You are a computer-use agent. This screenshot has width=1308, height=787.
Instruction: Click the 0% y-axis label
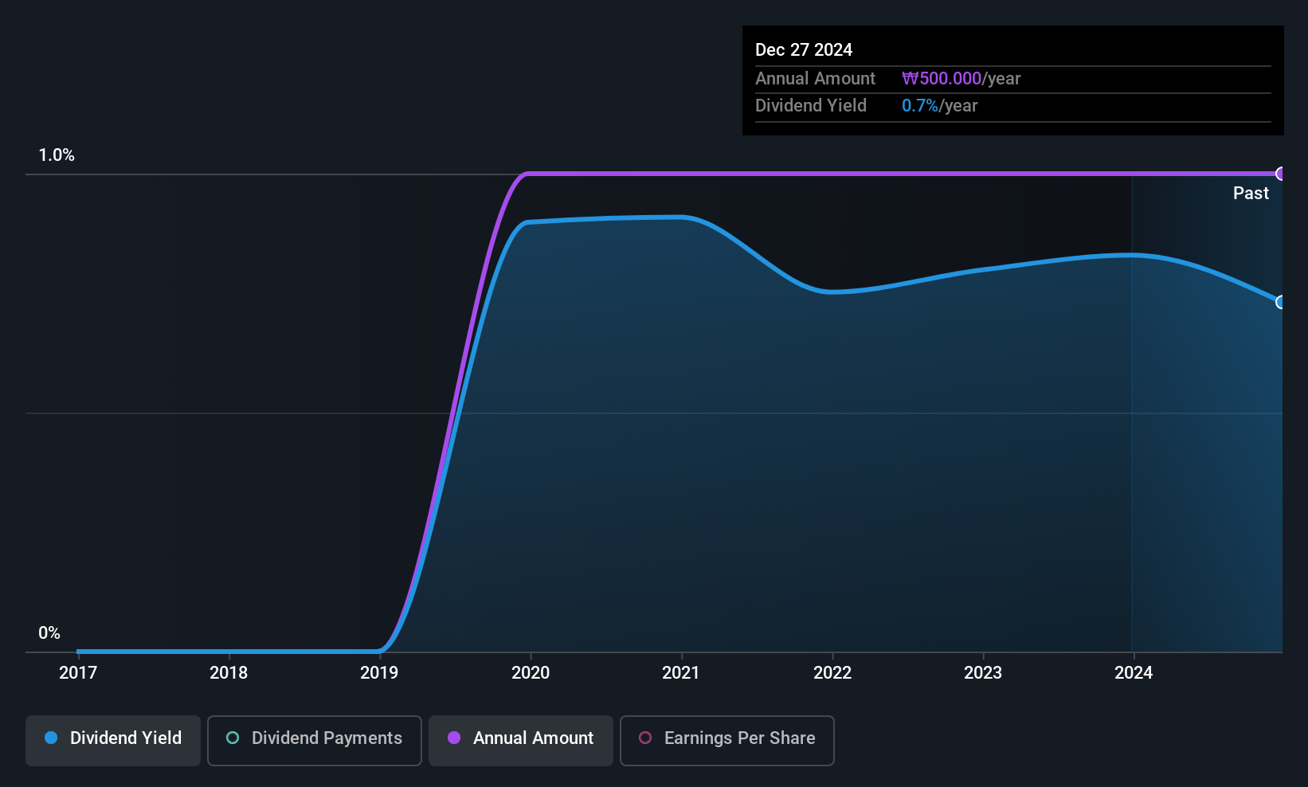49,633
